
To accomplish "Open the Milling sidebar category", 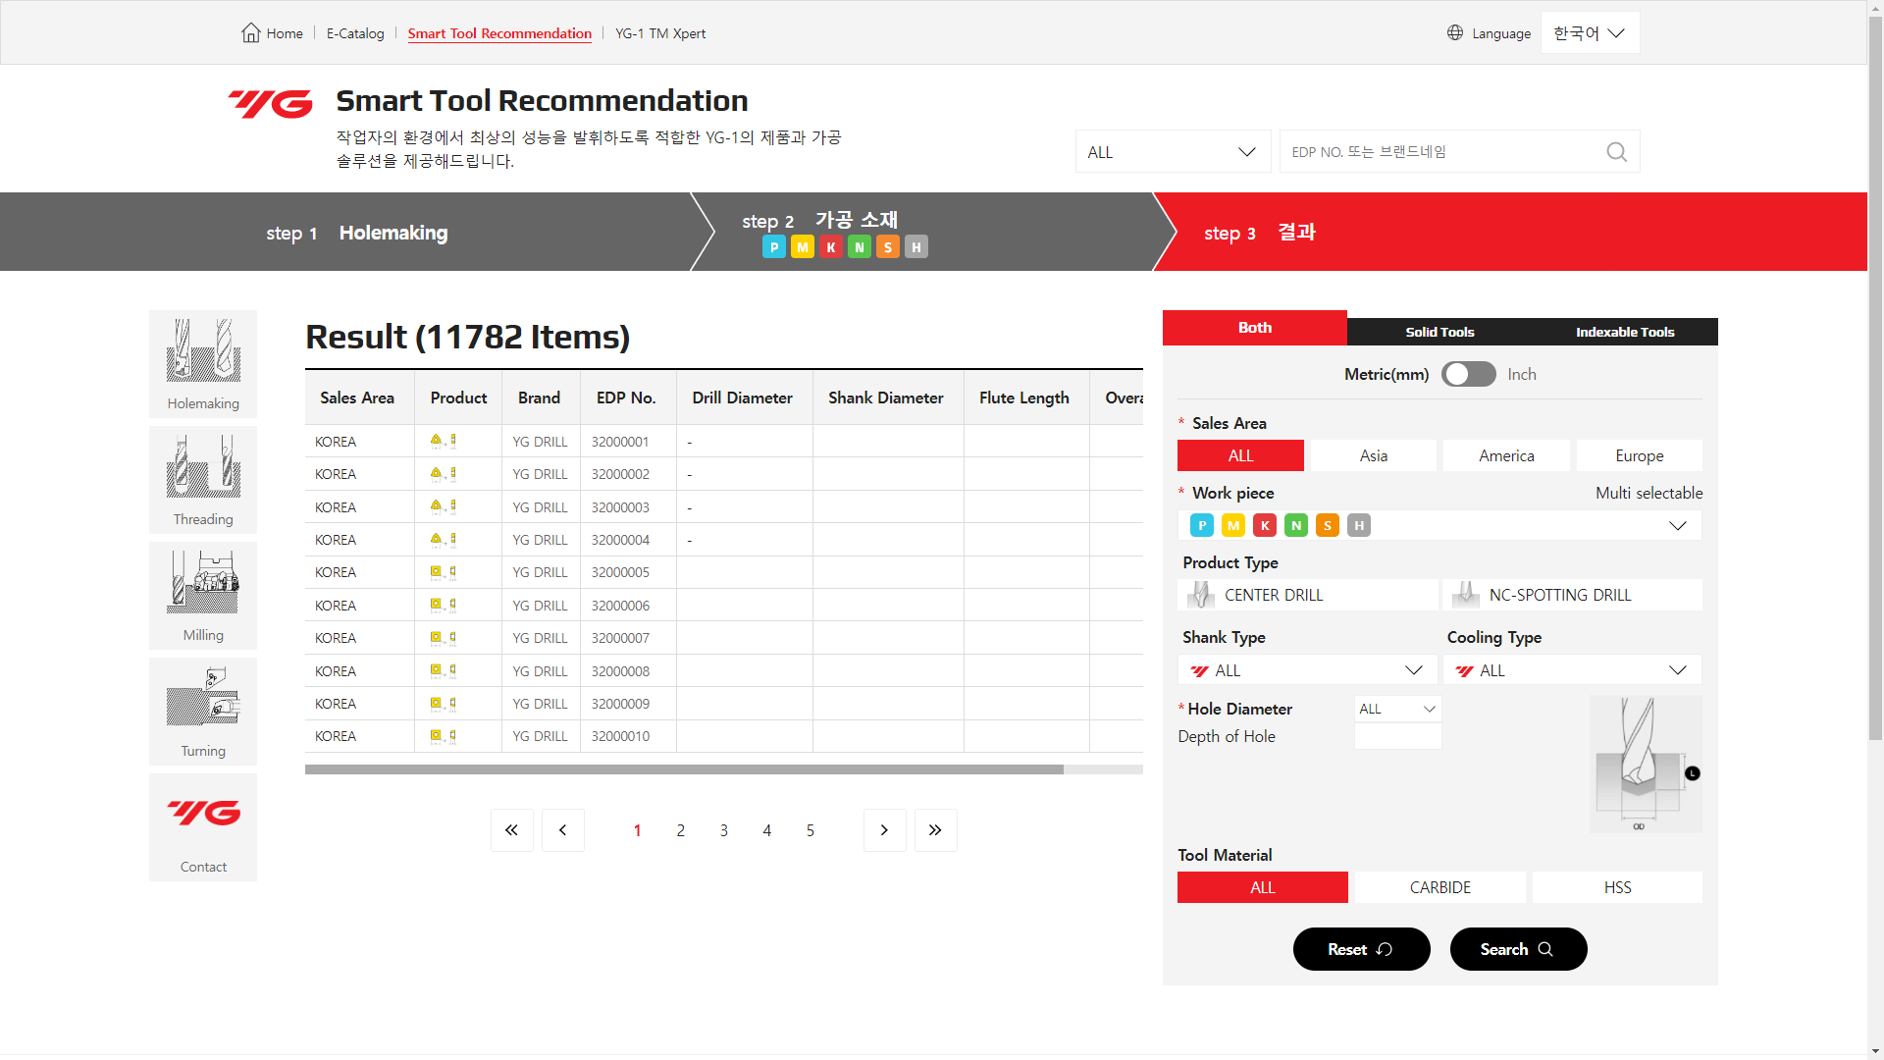I will pyautogui.click(x=203, y=596).
